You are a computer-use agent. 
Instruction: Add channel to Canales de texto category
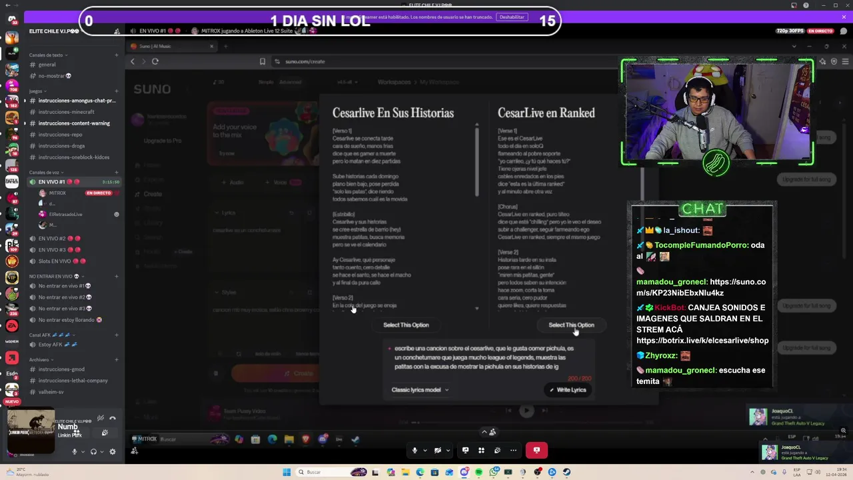point(117,55)
